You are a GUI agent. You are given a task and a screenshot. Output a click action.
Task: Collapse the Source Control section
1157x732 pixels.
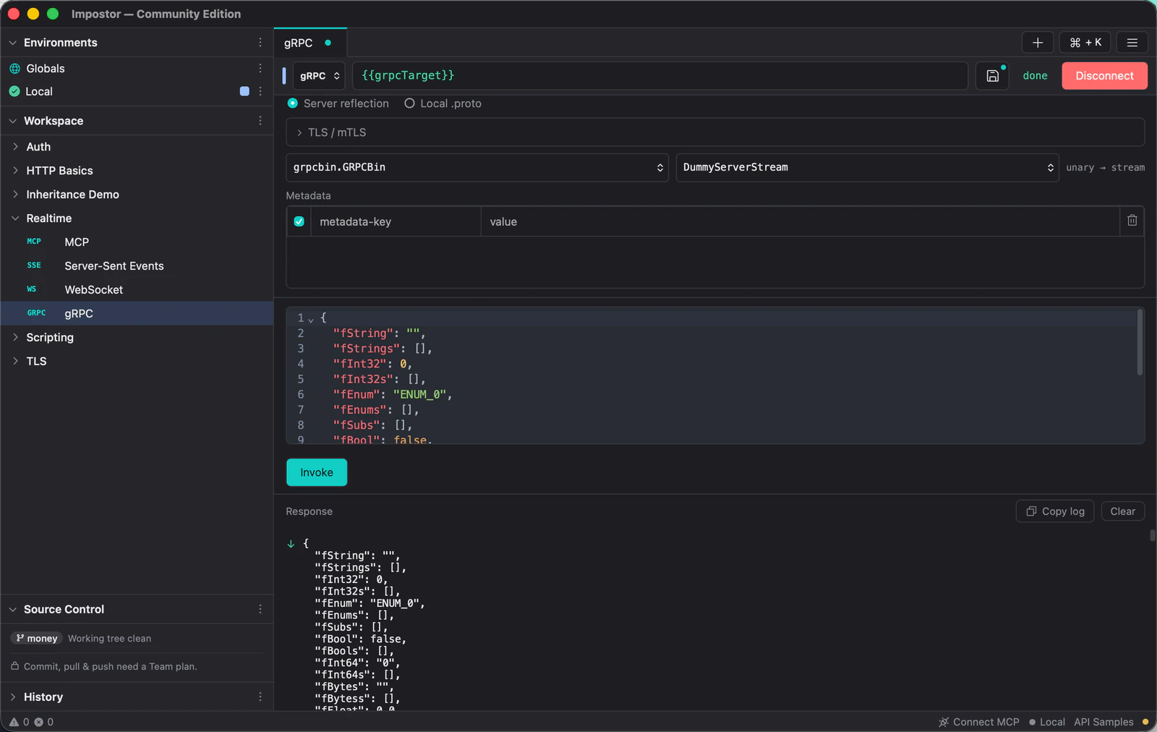[13, 609]
